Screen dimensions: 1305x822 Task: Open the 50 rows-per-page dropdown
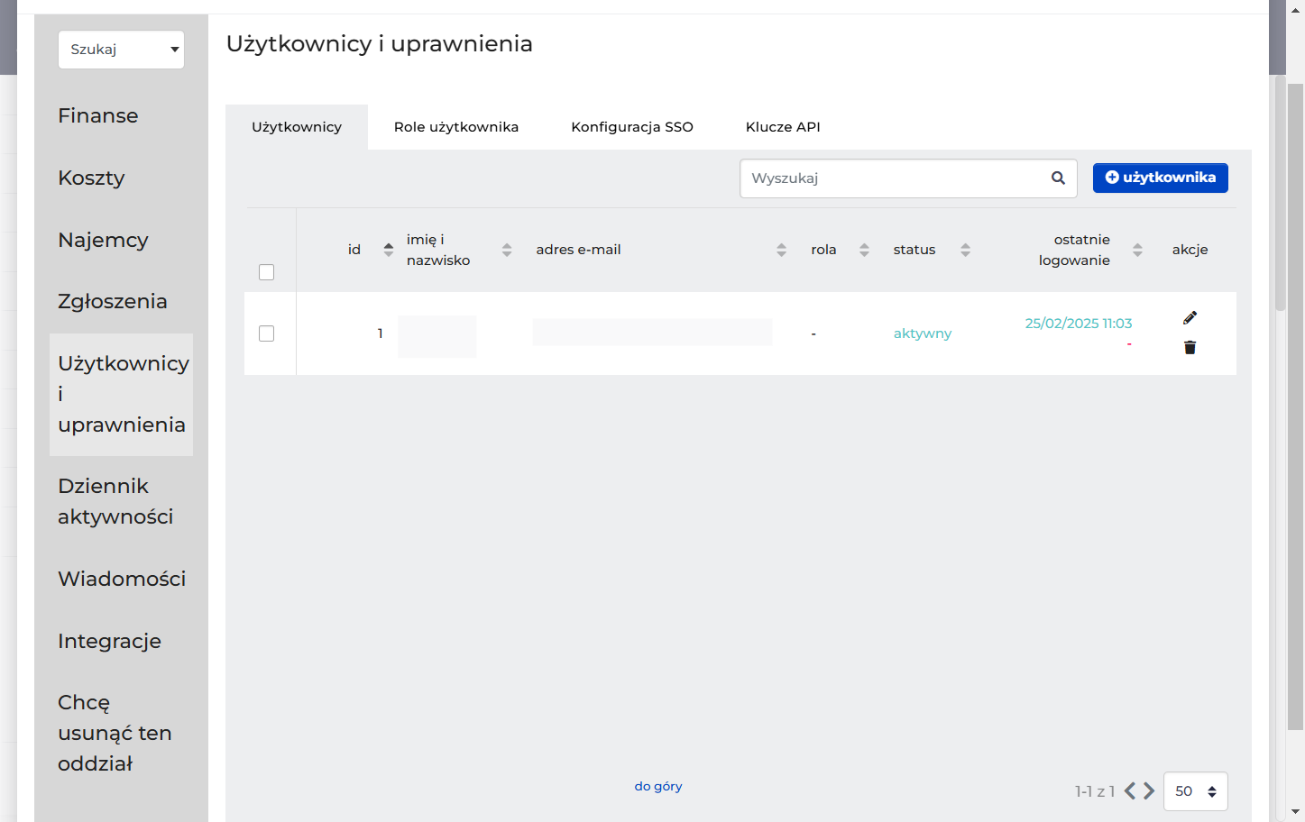1196,791
